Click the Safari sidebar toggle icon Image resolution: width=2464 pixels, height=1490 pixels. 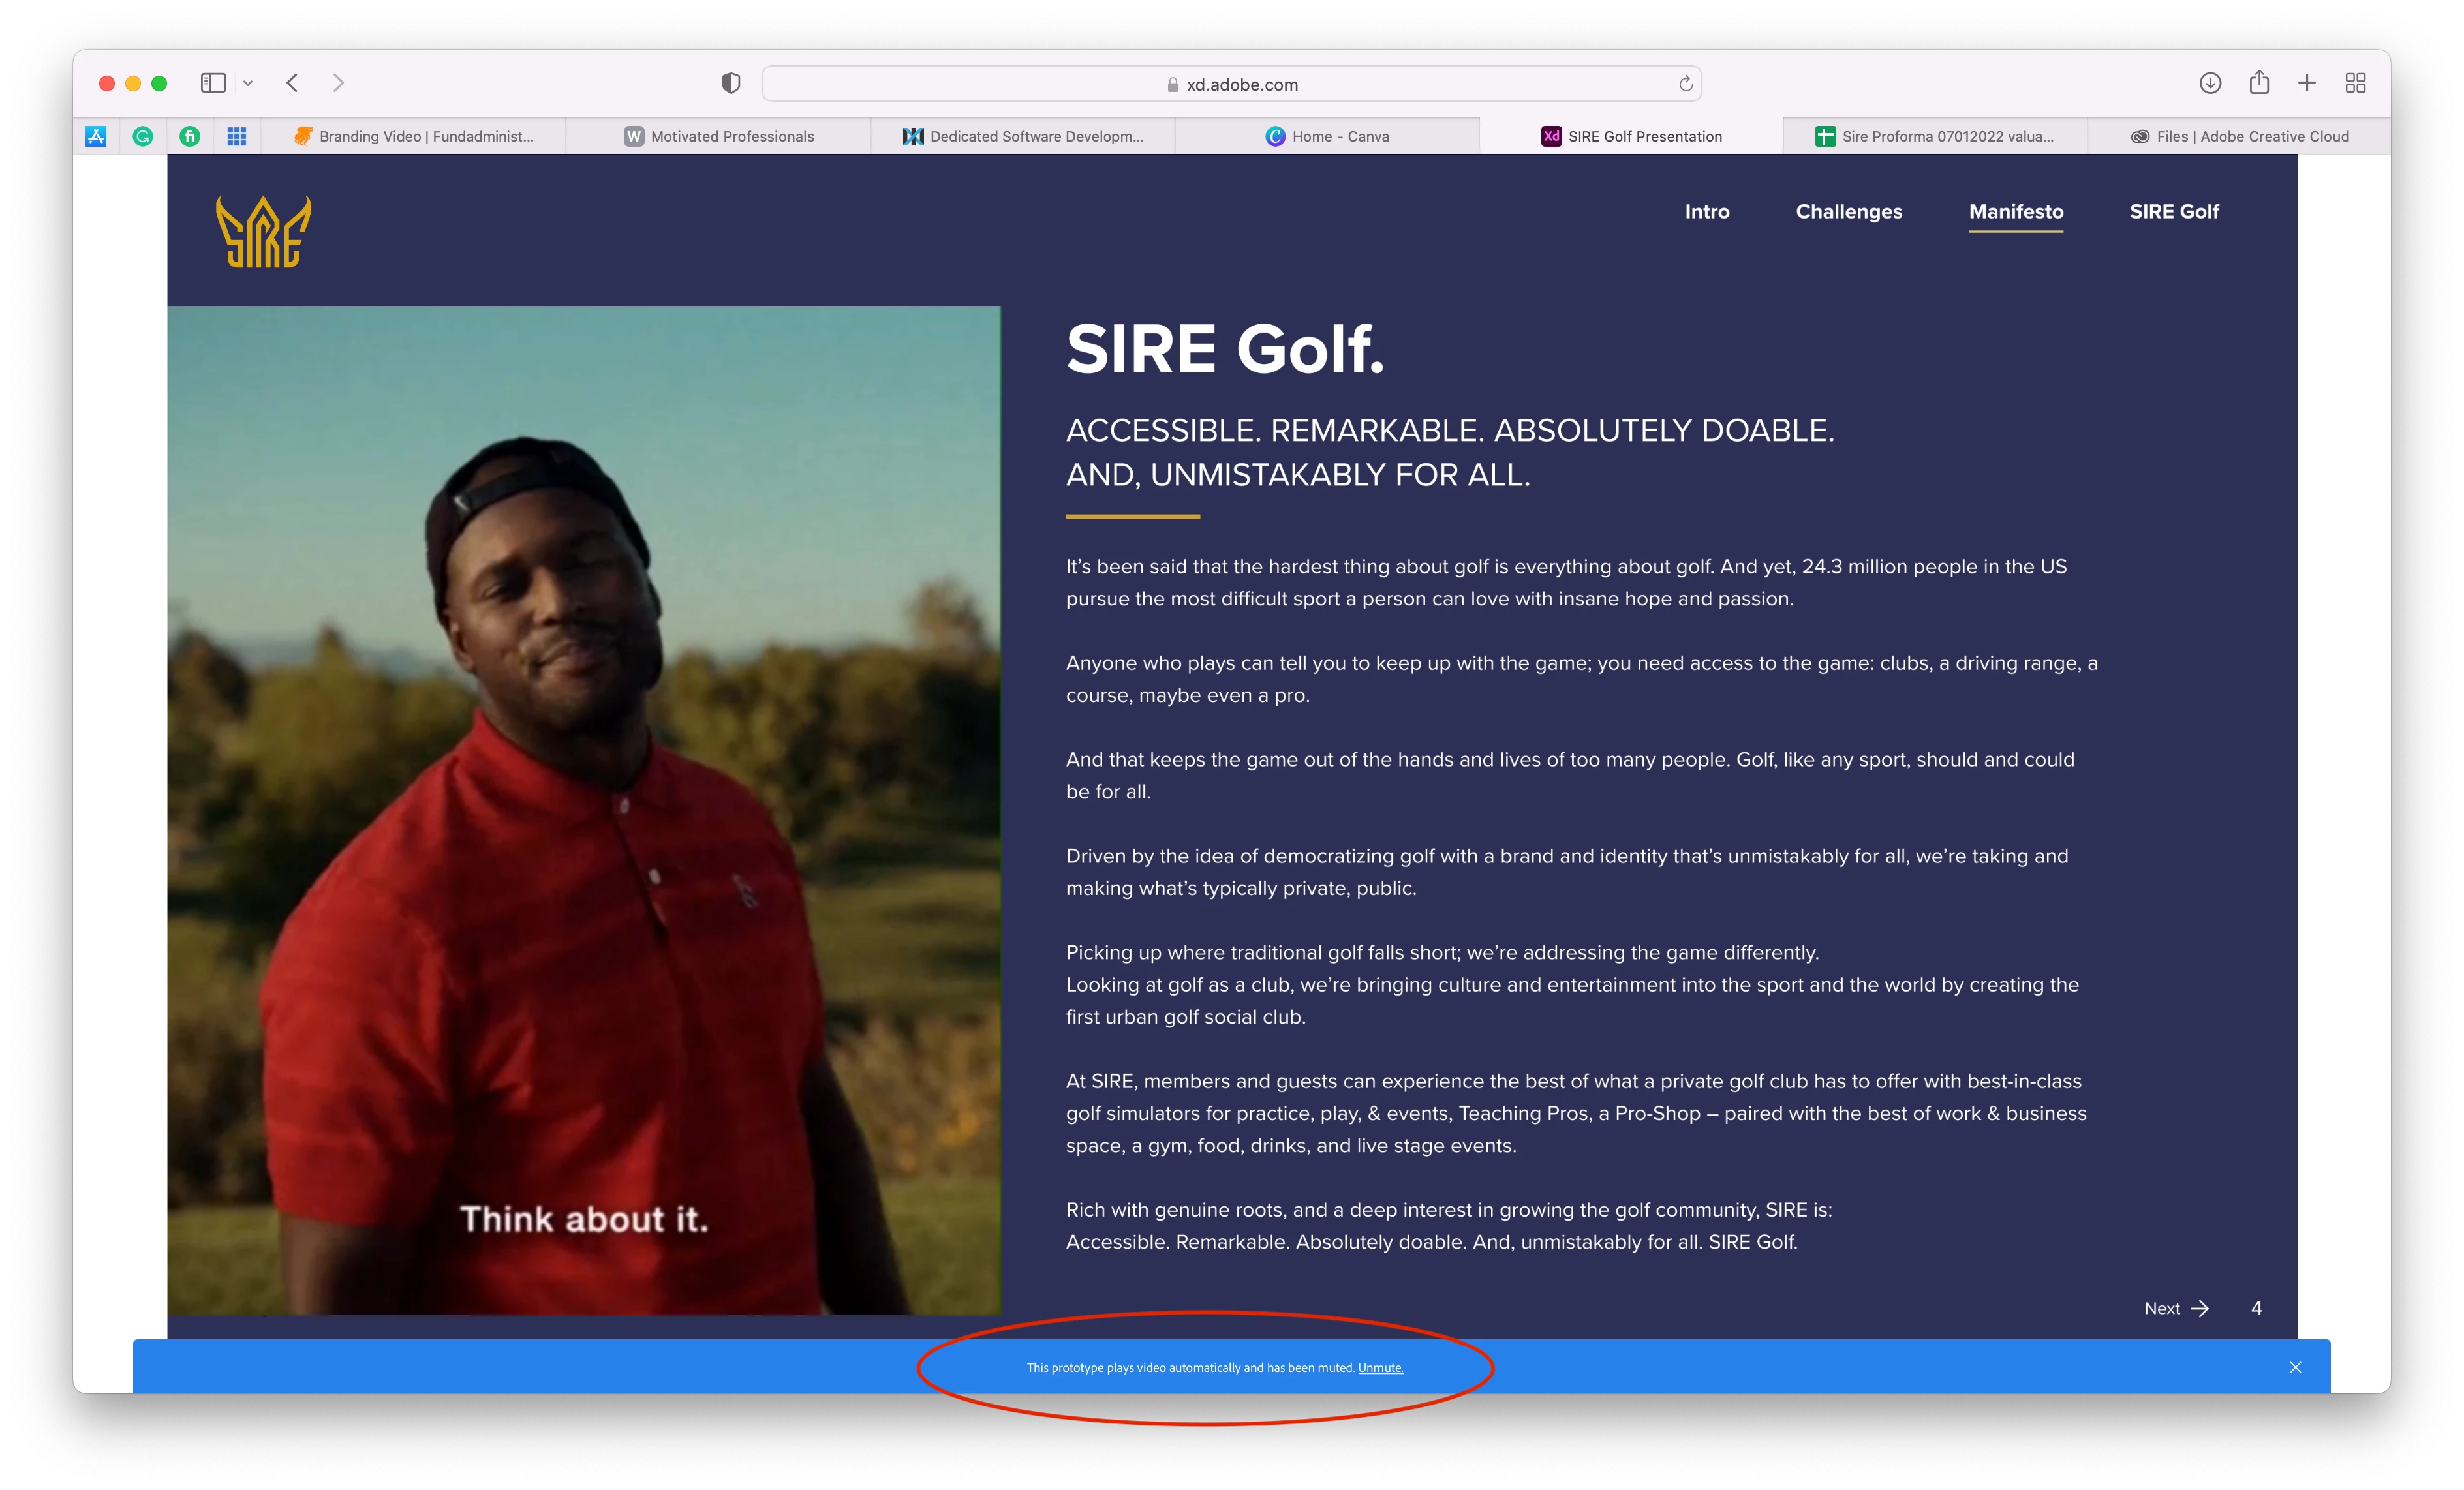(213, 83)
